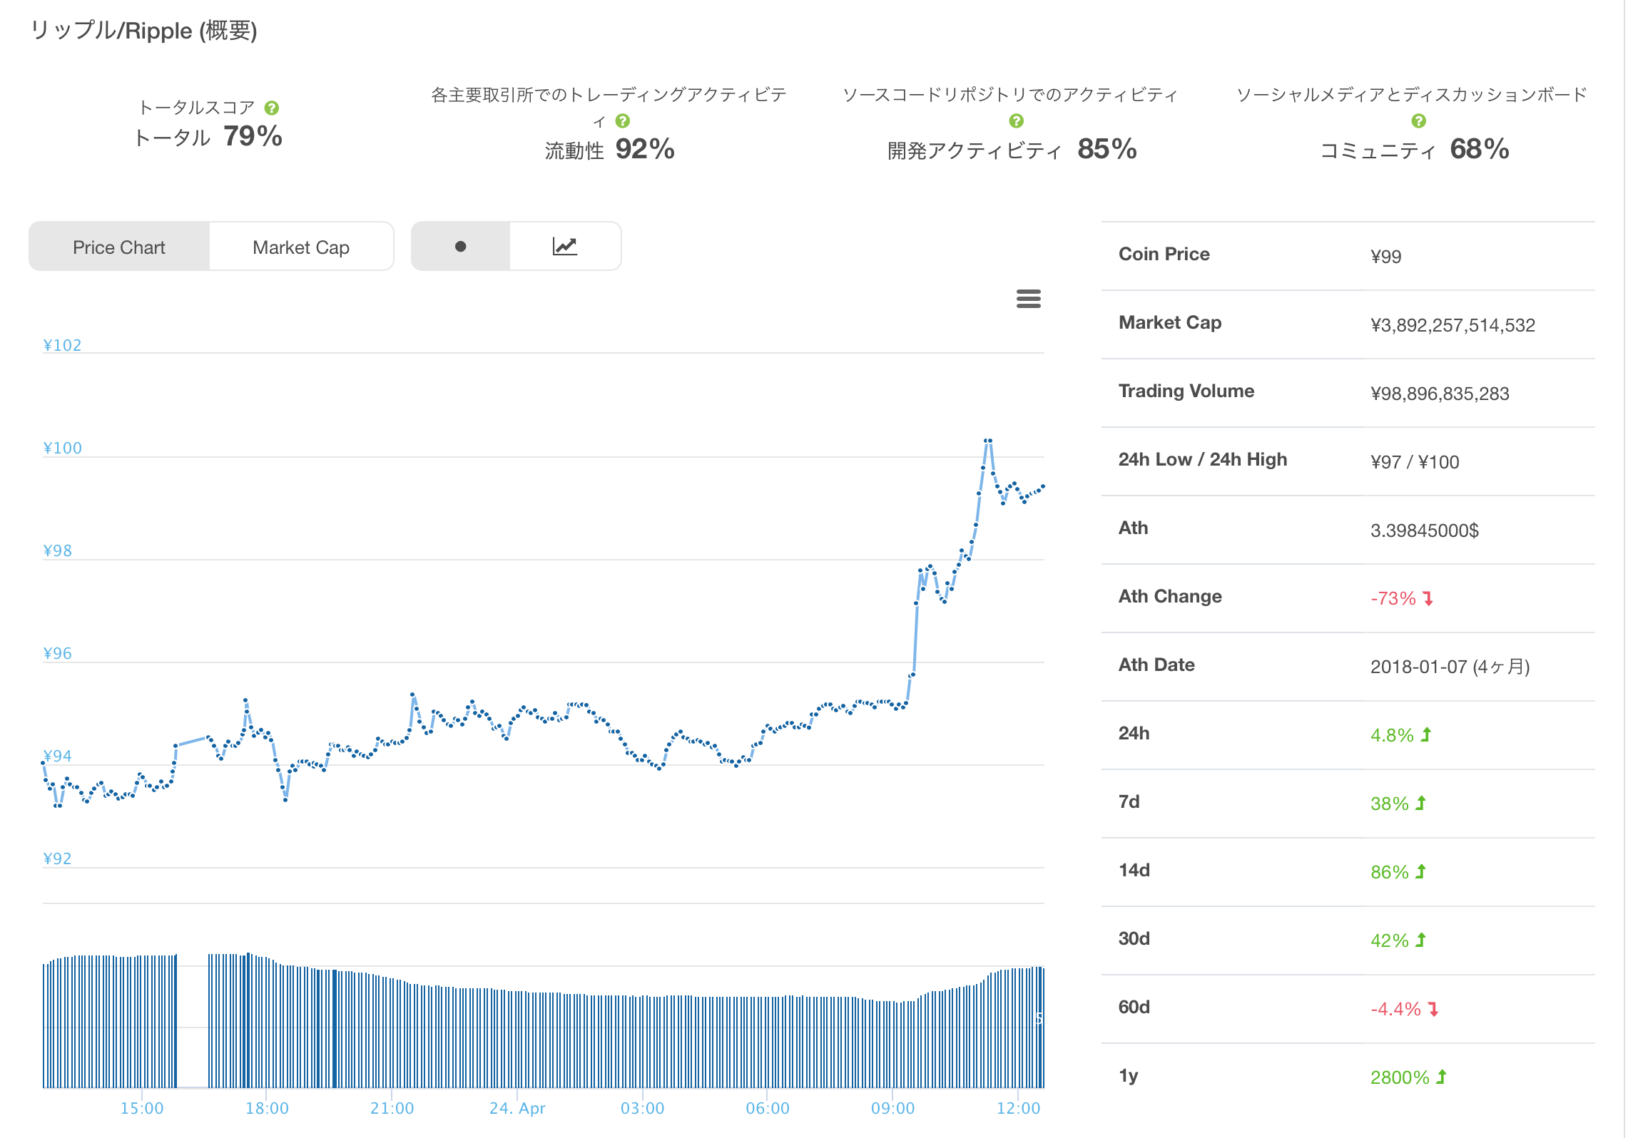The width and height of the screenshot is (1628, 1138).
Task: Open the Market Cap tab
Action: pos(301,247)
